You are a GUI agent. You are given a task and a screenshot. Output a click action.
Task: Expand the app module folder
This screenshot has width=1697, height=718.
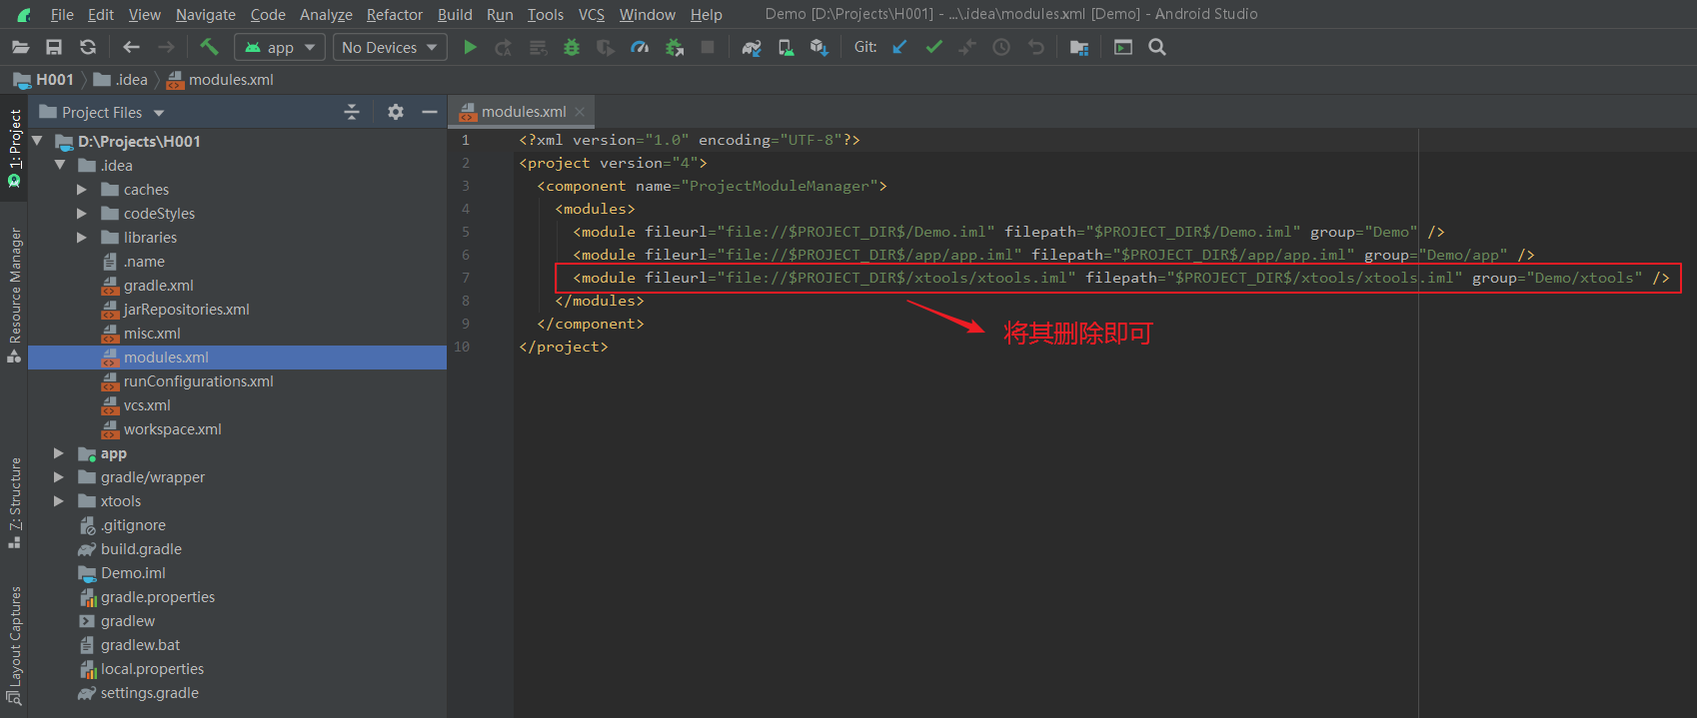59,452
